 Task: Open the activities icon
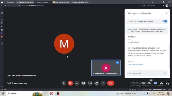point(161,83)
